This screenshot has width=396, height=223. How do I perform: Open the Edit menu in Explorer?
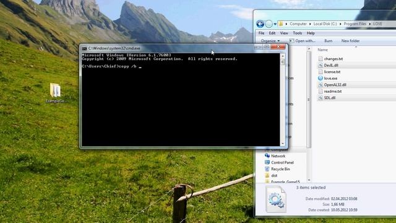coord(272,33)
